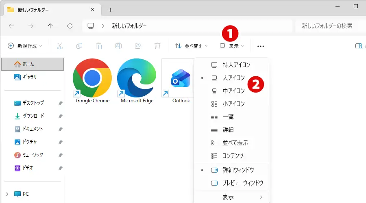Go up one folder level
366x203 pixels.
tap(50, 26)
